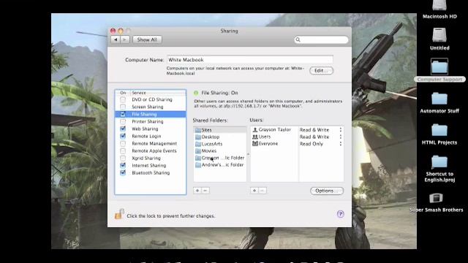The height and width of the screenshot is (263, 468).
Task: Enable Remote Apple Events checkbox
Action: point(123,150)
